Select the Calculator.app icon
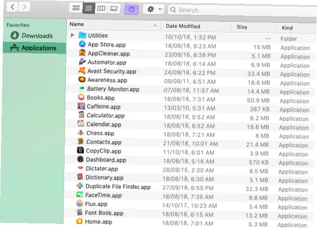Viewport: 317px width, 229px height. click(x=81, y=115)
